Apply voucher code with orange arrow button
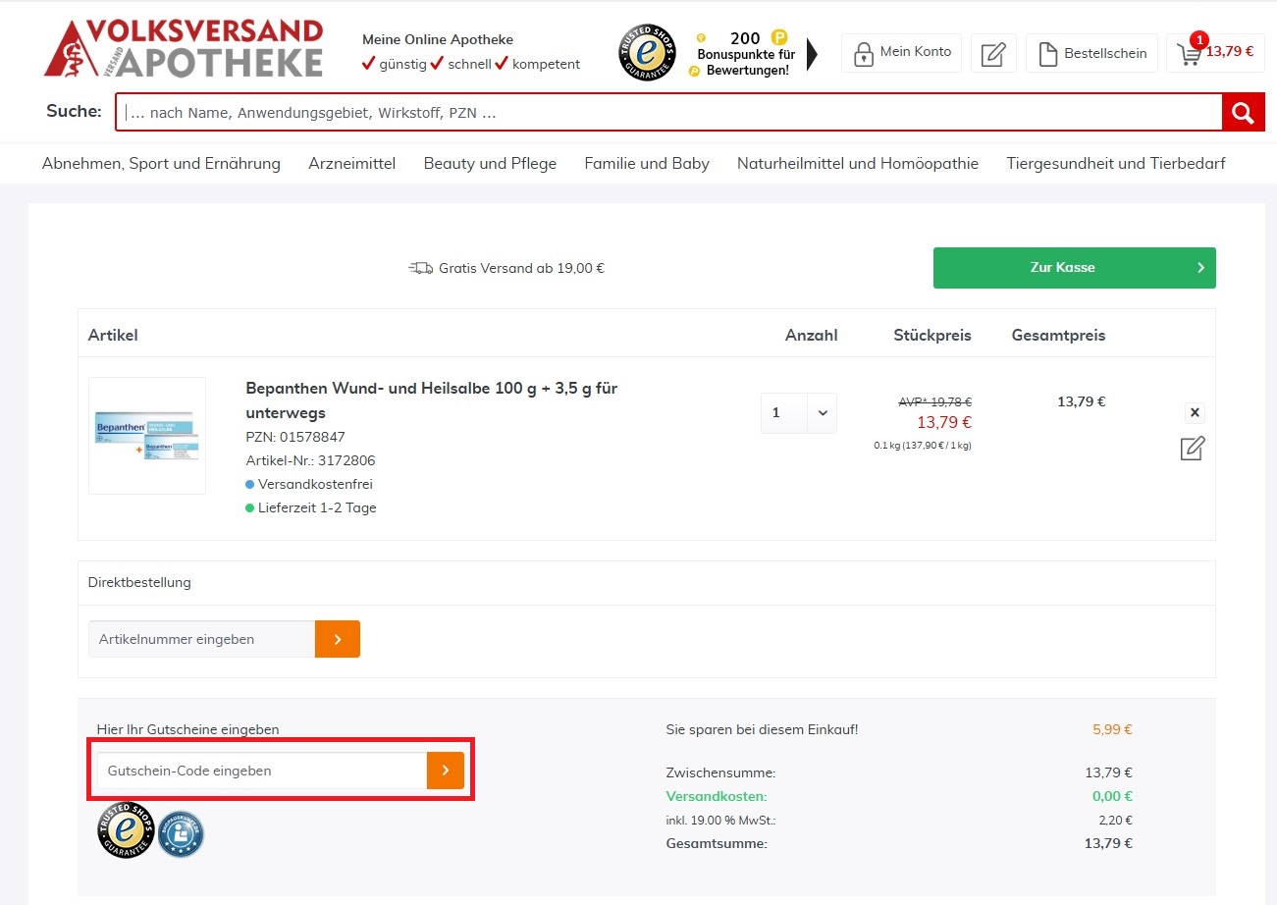The height and width of the screenshot is (905, 1277). pos(446,771)
